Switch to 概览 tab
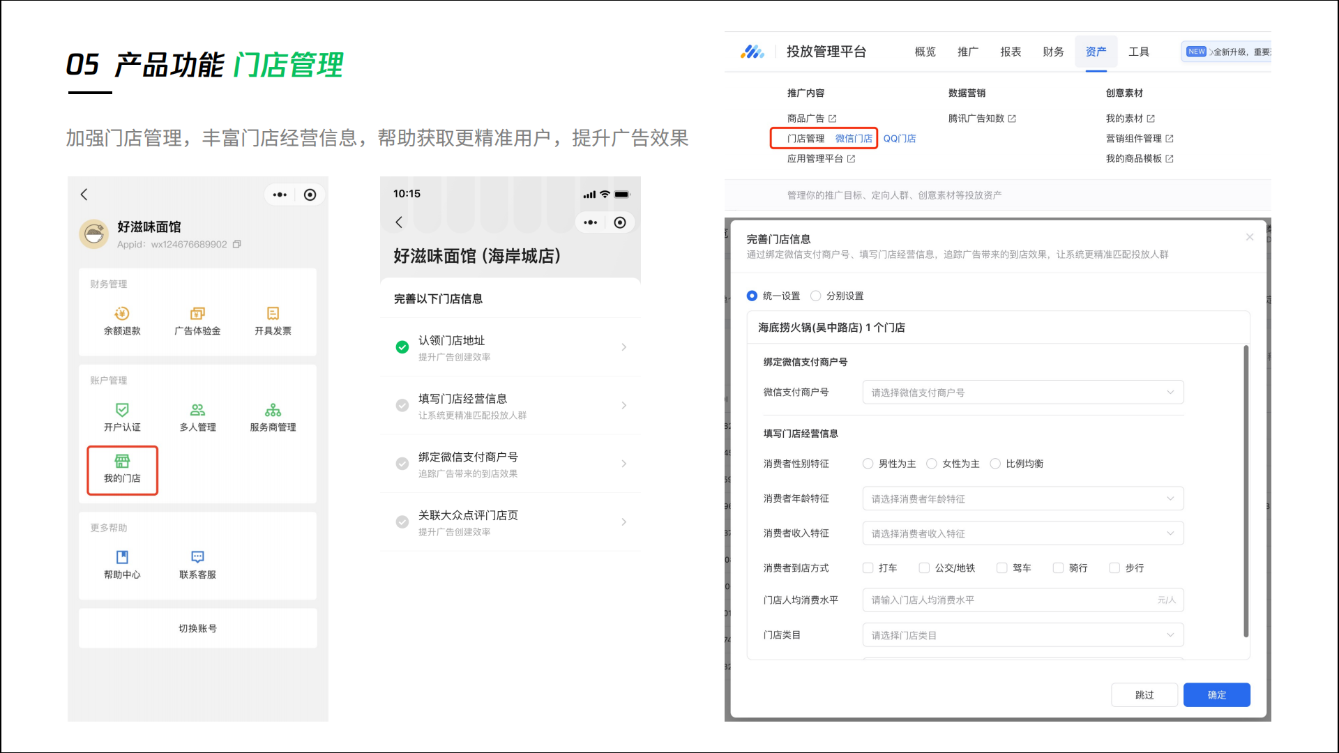 click(925, 52)
